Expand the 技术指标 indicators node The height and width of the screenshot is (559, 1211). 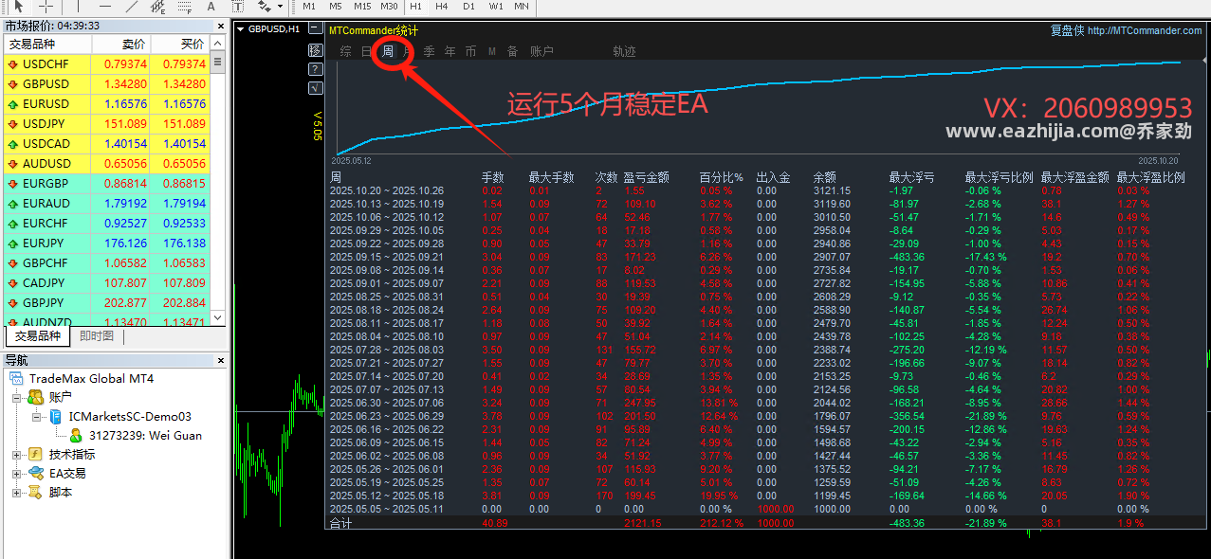click(x=17, y=455)
